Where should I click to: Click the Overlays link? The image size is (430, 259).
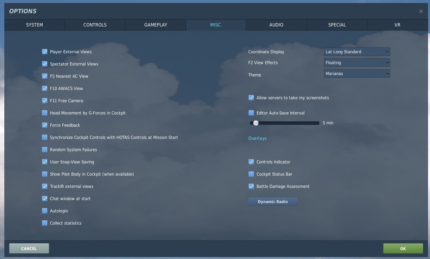[x=257, y=138]
